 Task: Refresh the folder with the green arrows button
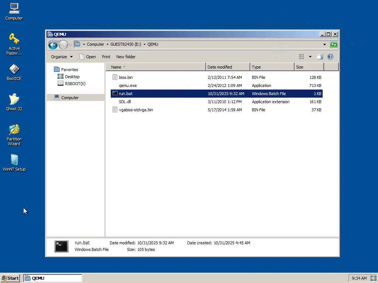pos(334,45)
